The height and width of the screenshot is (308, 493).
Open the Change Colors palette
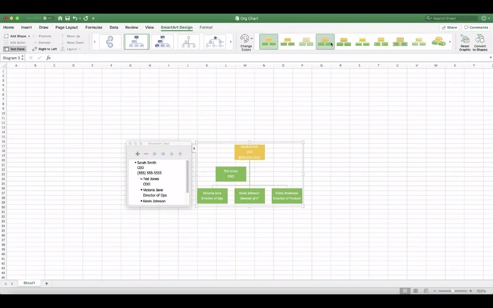tap(246, 43)
